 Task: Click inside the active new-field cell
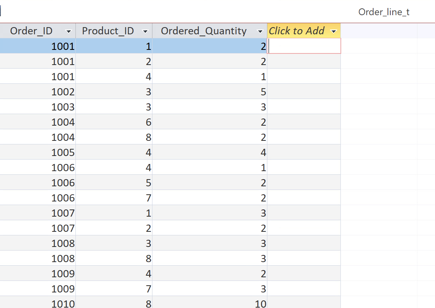[304, 46]
